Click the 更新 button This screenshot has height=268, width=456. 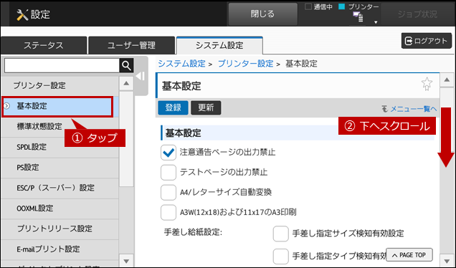pos(206,107)
